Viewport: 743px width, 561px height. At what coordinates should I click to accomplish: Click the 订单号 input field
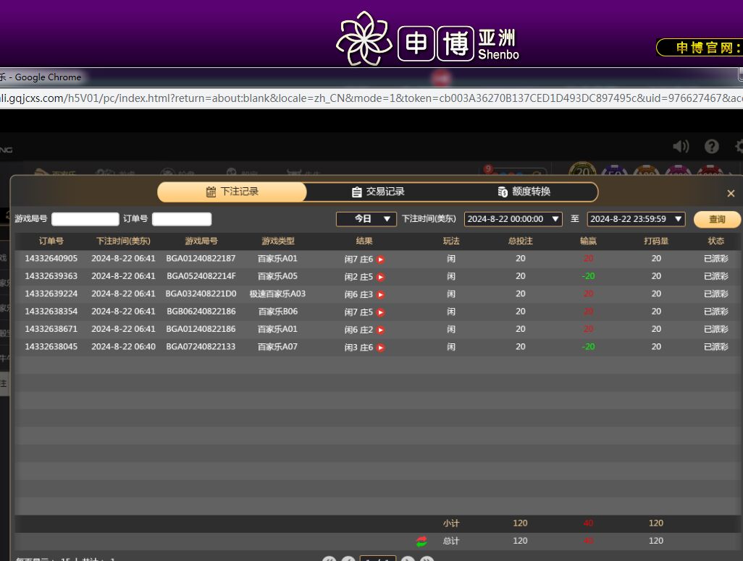click(182, 219)
